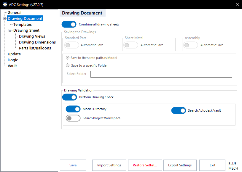This screenshot has height=172, width=242.
Task: Click the BLUE MECH label
Action: tap(233, 166)
